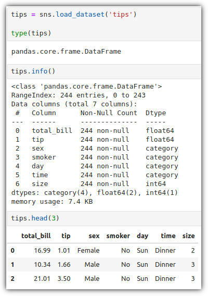The width and height of the screenshot is (208, 296).
Task: Click the Female cell in sex column
Action: coord(88,251)
